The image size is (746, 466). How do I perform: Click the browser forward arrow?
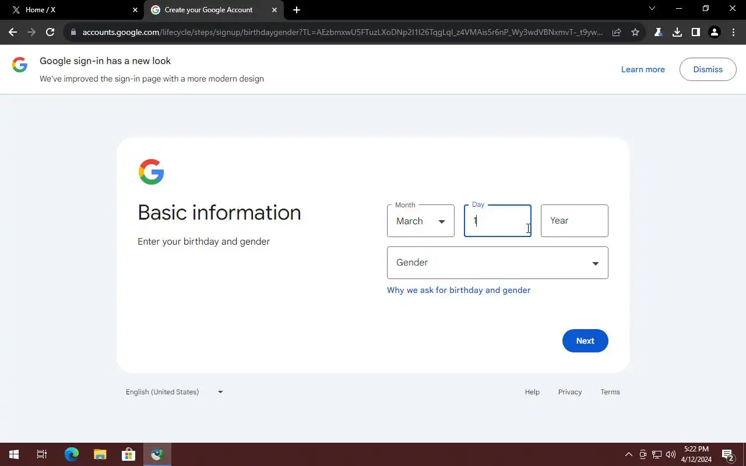pos(31,33)
